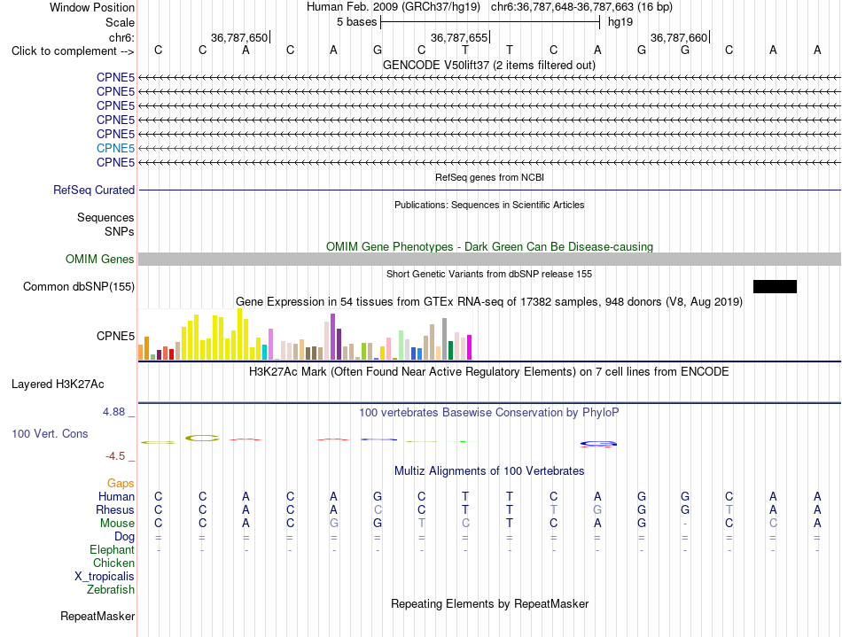Select the Rhesus alignment row label
The height and width of the screenshot is (637, 842).
[115, 509]
